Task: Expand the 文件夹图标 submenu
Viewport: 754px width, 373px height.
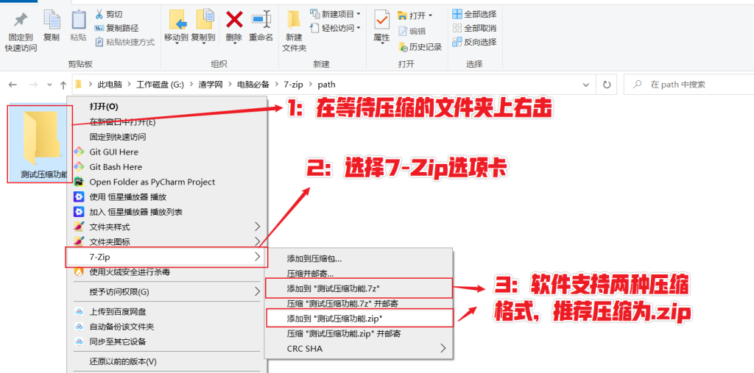Action: [x=166, y=242]
